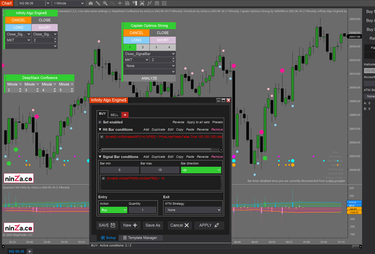Uncheck the ninZaHelperMFI hit bar condition
375x254 pixels.
[102, 137]
